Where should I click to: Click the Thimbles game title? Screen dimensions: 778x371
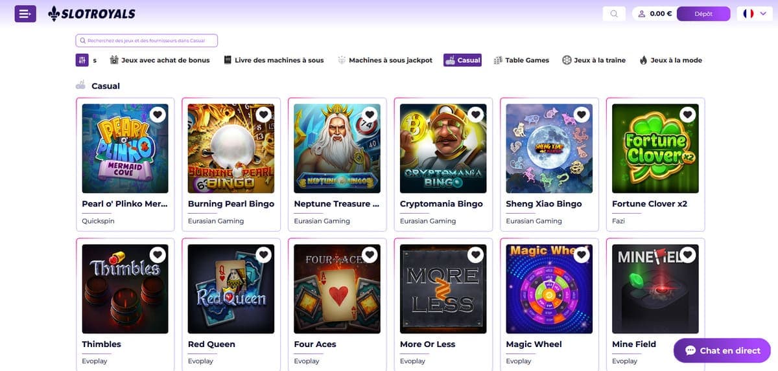(101, 344)
